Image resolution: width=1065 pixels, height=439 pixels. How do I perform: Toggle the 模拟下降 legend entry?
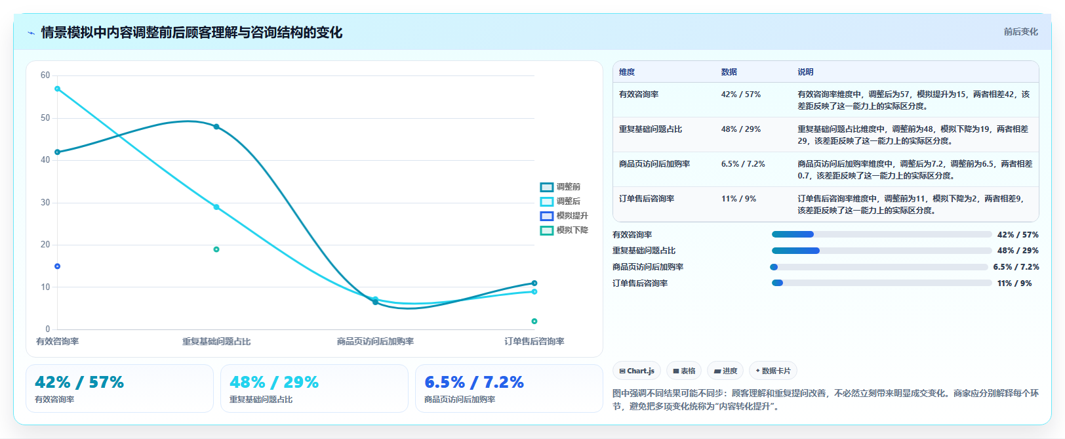click(564, 230)
